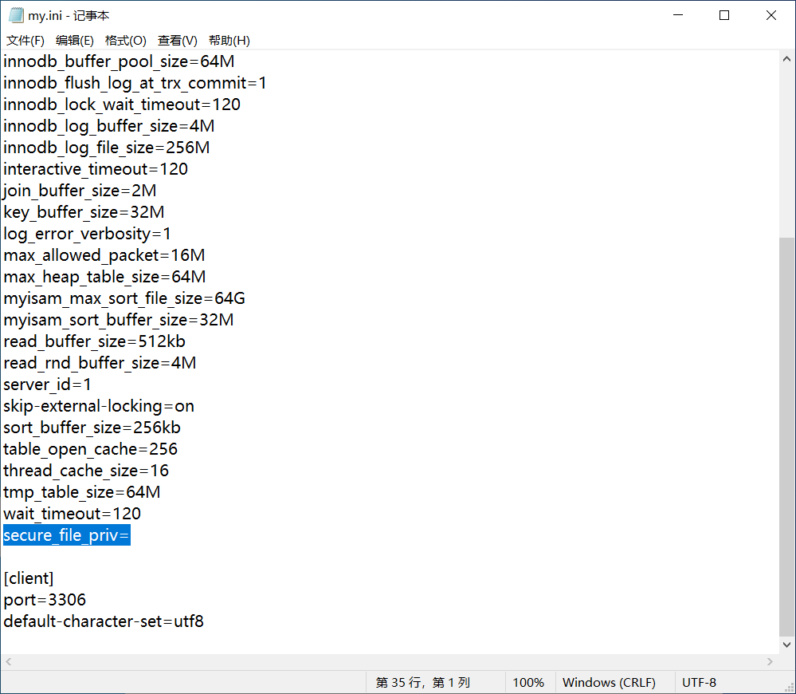Open the 查看(V) menu
Viewport: 796px width, 694px height.
[177, 41]
